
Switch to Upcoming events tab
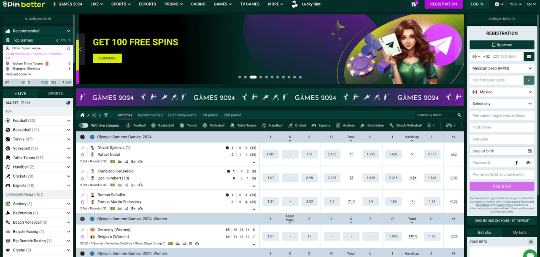(182, 115)
